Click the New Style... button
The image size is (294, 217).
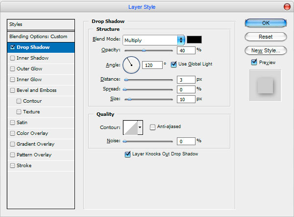(x=266, y=50)
